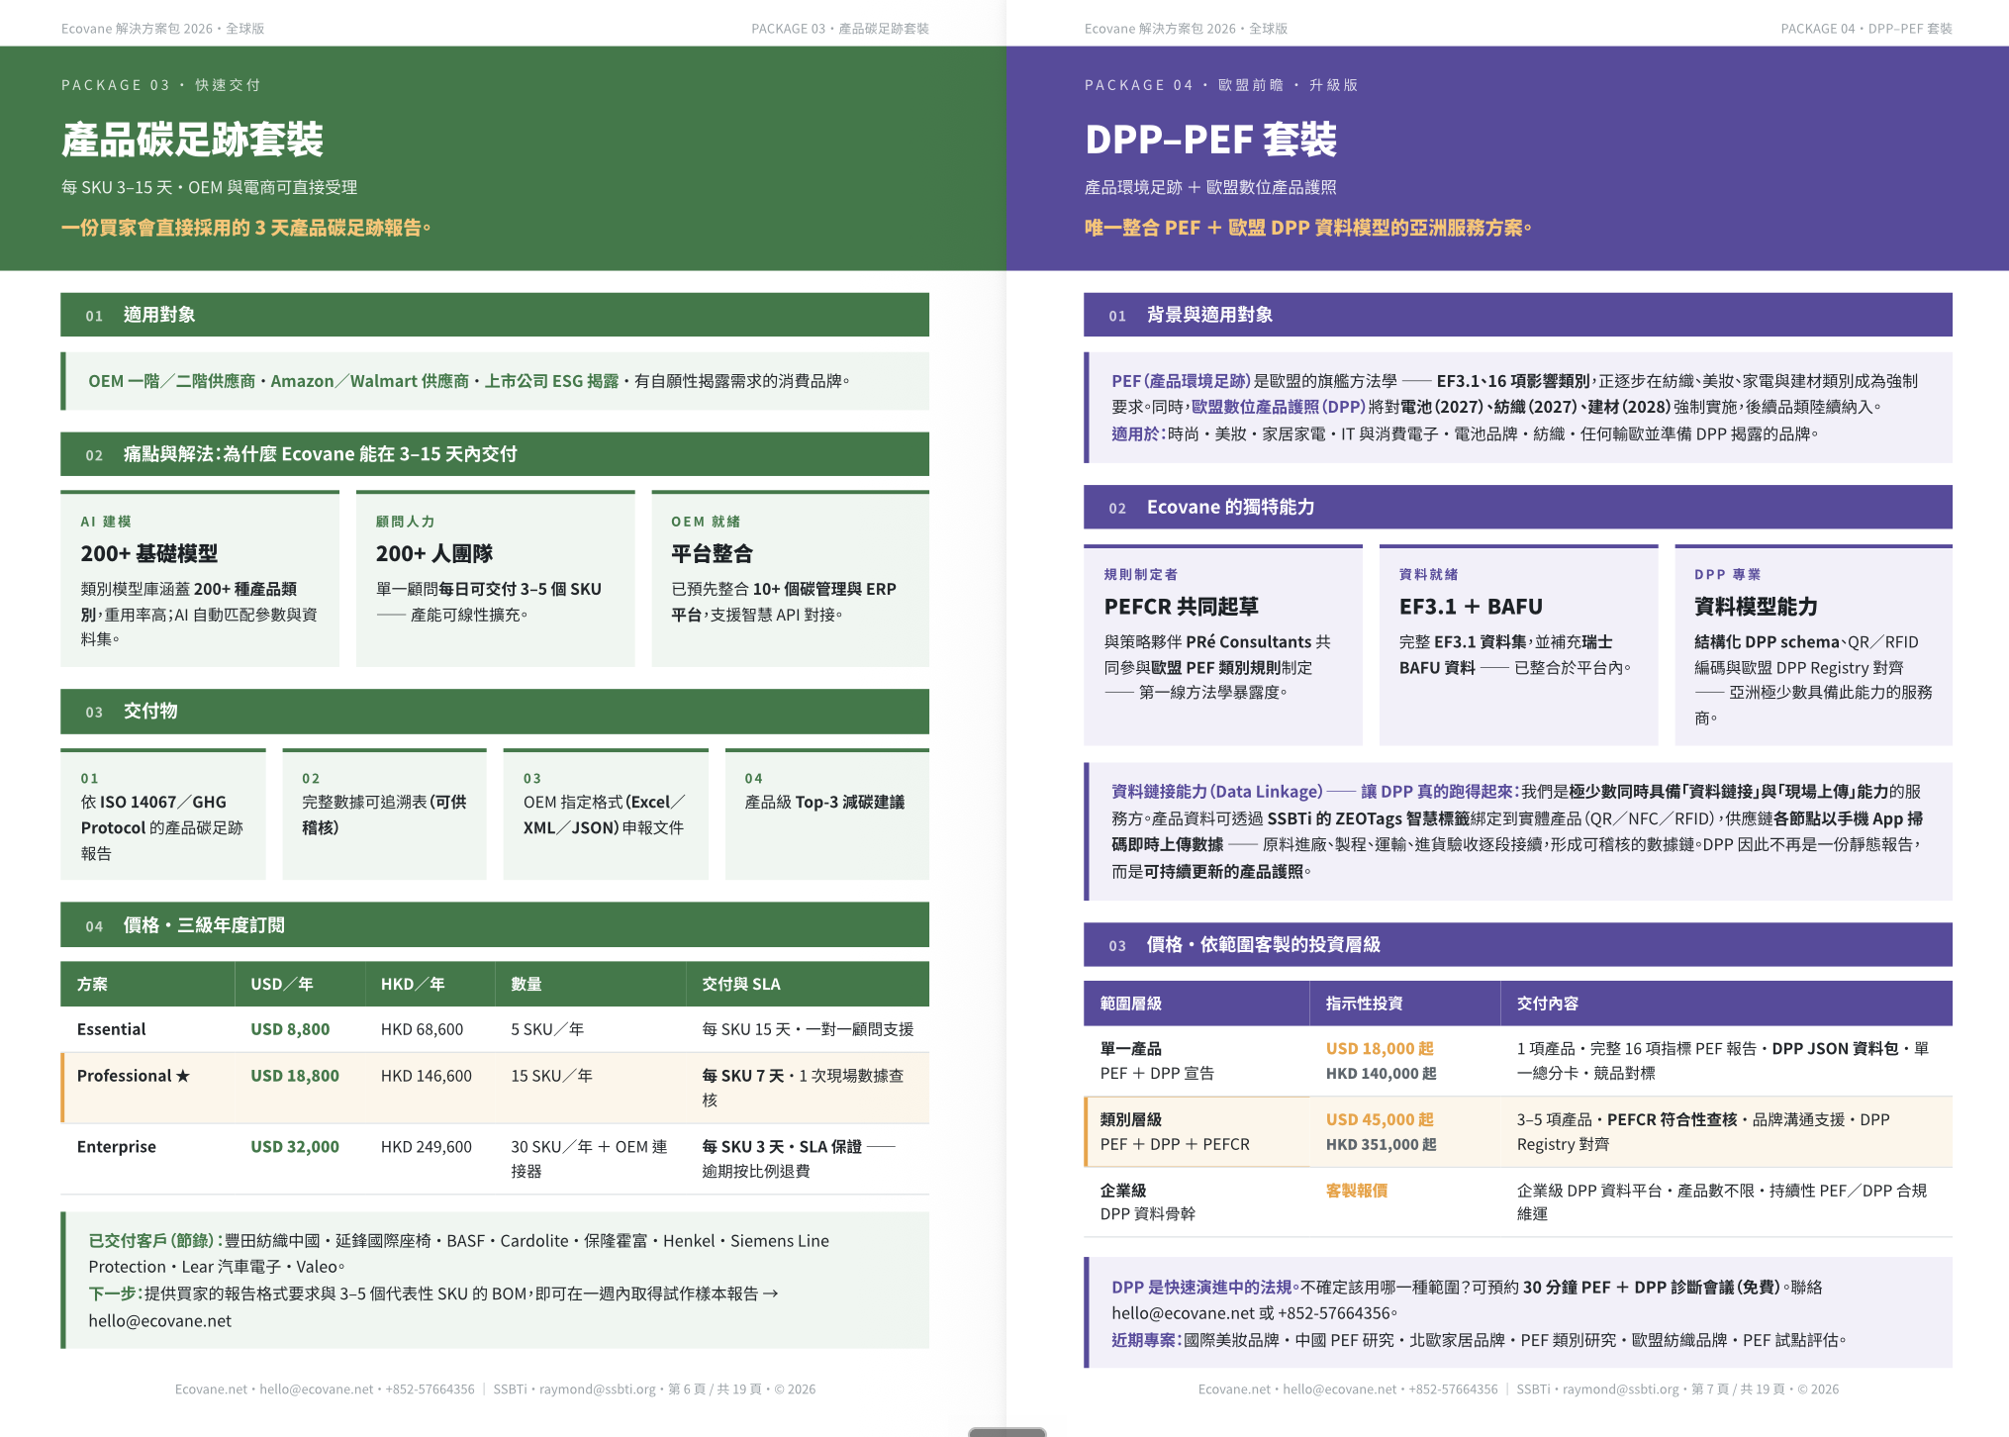2009x1437 pixels.
Task: Select the 痛點與解法 section header
Action: pos(495,454)
